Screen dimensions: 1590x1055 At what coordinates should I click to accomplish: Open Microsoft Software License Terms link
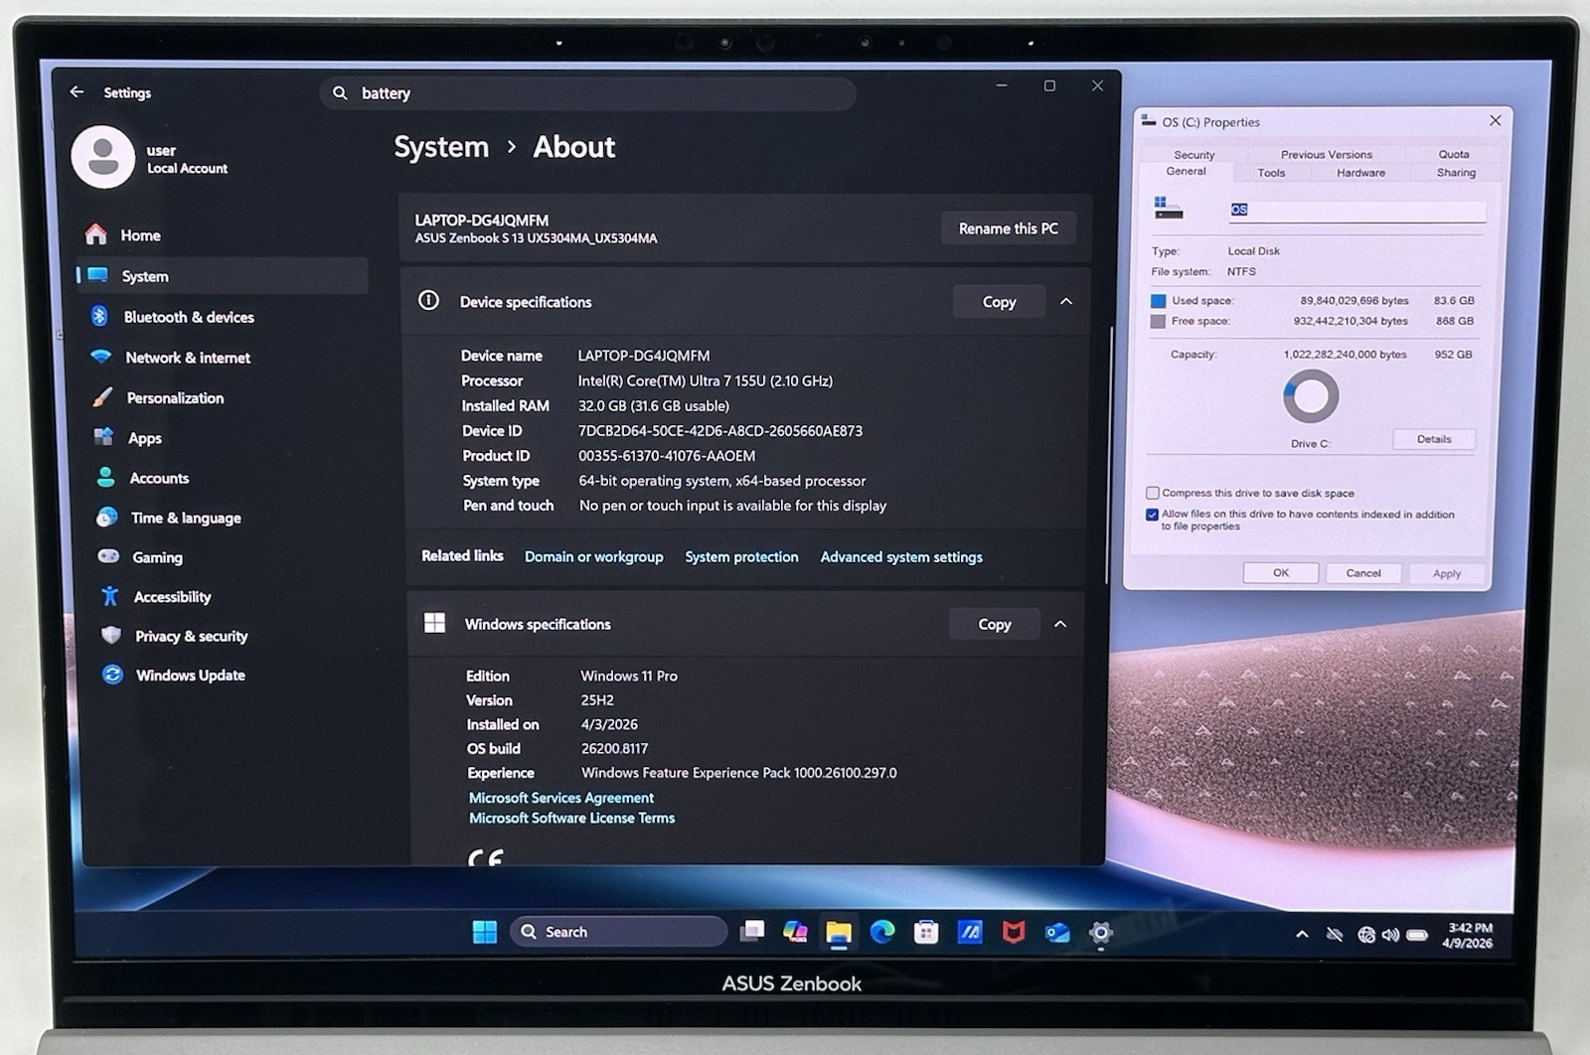click(x=571, y=818)
